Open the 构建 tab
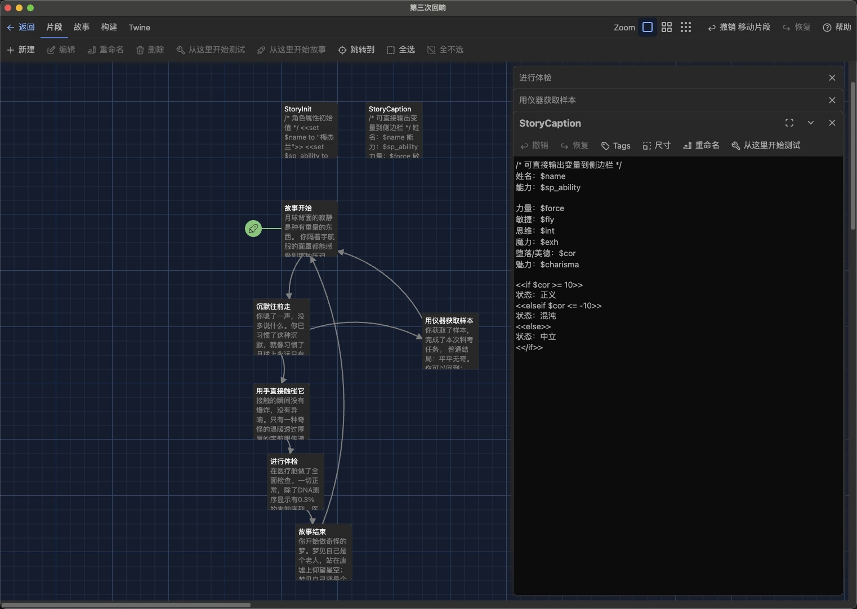Image resolution: width=857 pixels, height=609 pixels. point(109,27)
